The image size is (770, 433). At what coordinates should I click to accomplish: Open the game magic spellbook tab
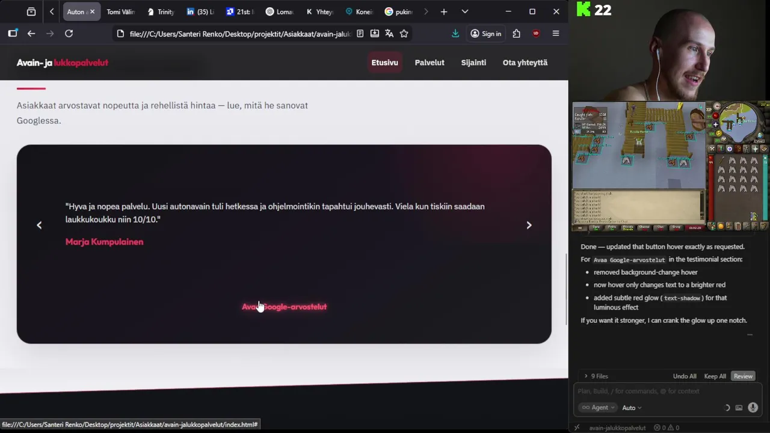[764, 149]
